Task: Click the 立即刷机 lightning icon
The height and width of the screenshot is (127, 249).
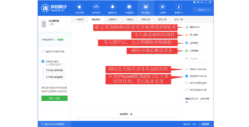Action: coord(187,43)
